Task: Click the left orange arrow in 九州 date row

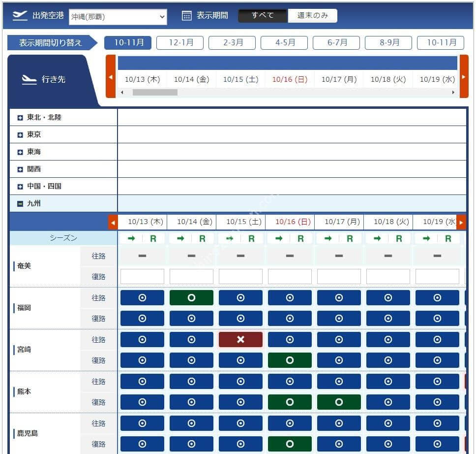Action: [113, 222]
